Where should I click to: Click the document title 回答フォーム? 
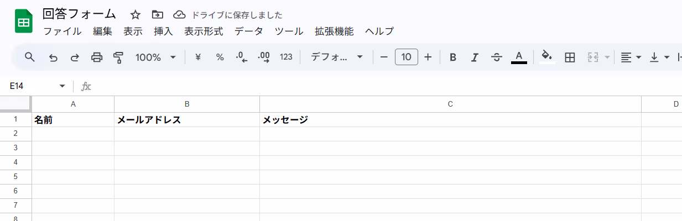79,14
